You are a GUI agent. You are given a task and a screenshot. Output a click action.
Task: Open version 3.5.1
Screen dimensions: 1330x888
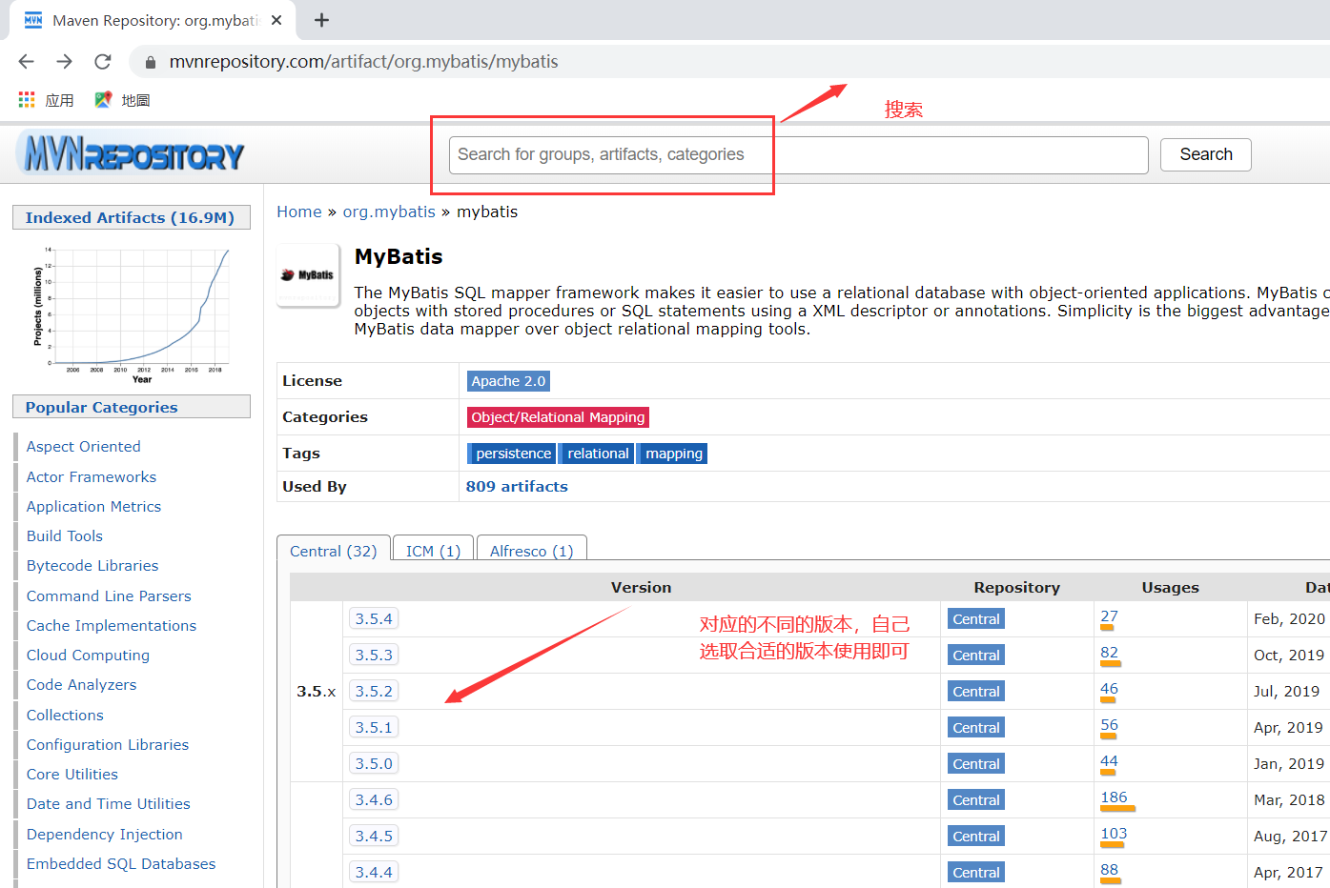pyautogui.click(x=374, y=727)
